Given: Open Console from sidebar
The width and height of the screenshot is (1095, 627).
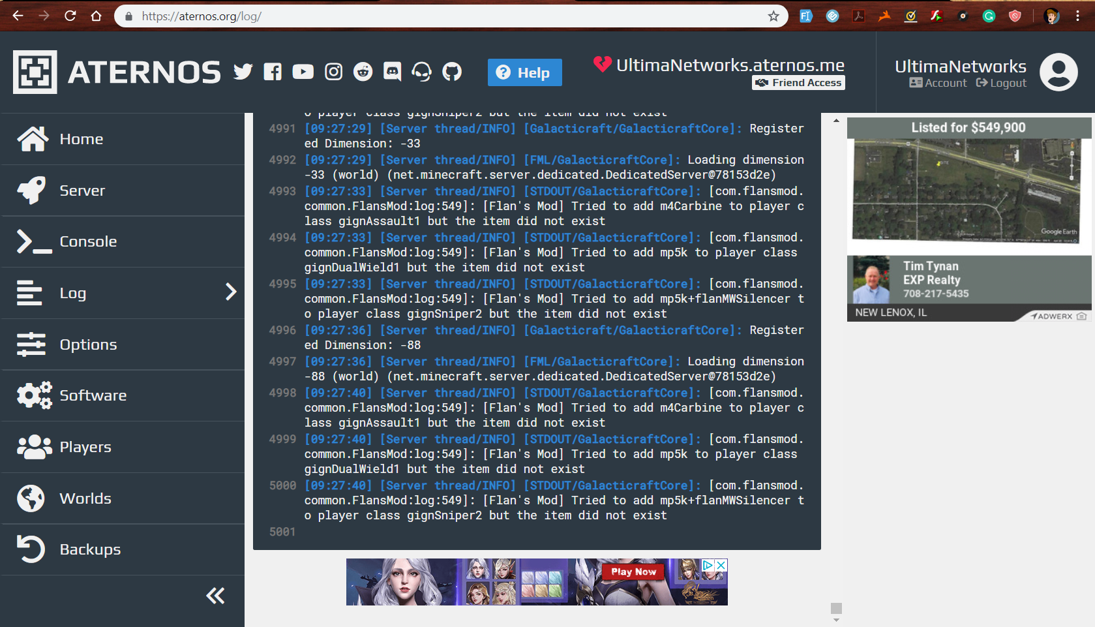Looking at the screenshot, I should click(x=123, y=241).
